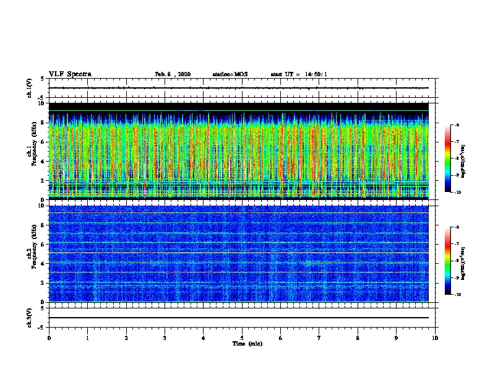490x379 pixels.
Task: Click the black band at the top of the ch.1 spectrogram
Action: coord(239,107)
